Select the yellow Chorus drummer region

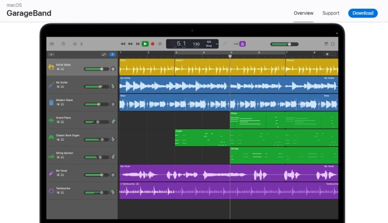click(x=312, y=67)
